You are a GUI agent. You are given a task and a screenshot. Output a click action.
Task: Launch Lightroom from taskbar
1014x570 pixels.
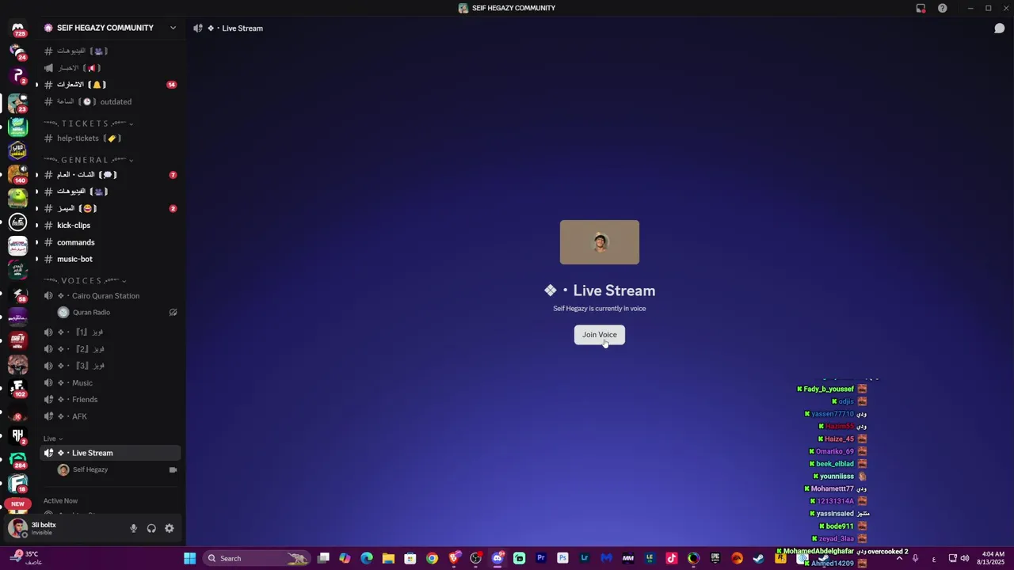click(x=585, y=558)
